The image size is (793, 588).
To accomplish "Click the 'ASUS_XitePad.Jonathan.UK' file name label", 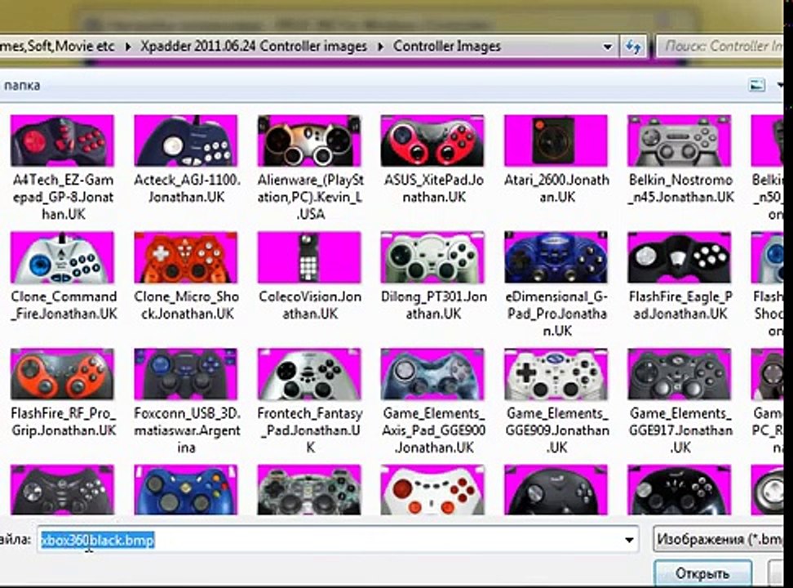I will tap(433, 189).
